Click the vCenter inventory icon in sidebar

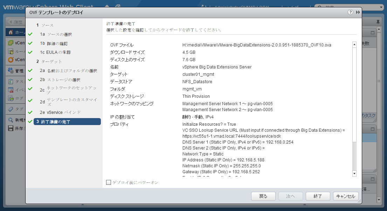tap(11, 43)
